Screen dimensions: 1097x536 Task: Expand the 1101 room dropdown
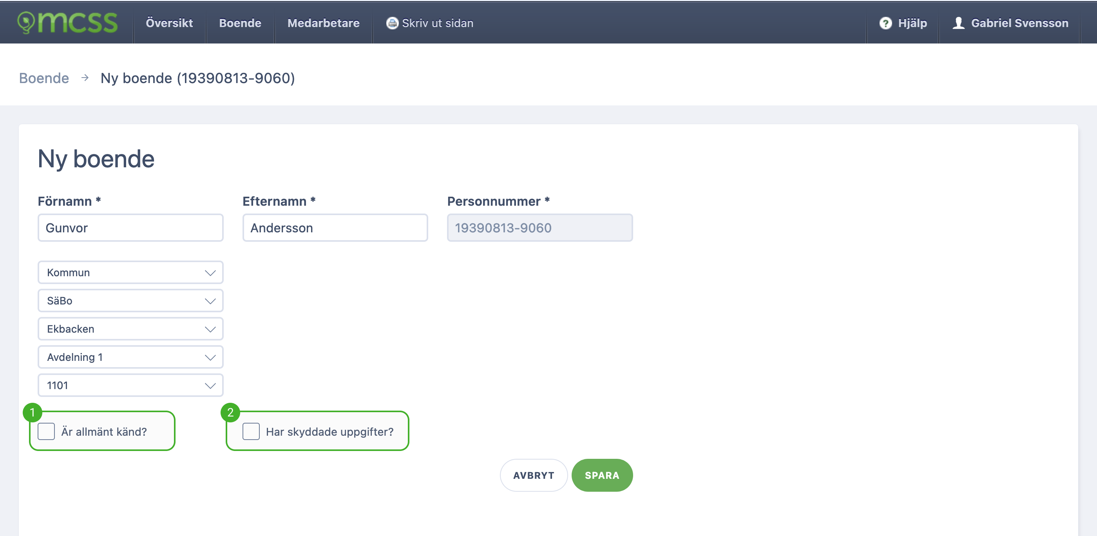(130, 385)
